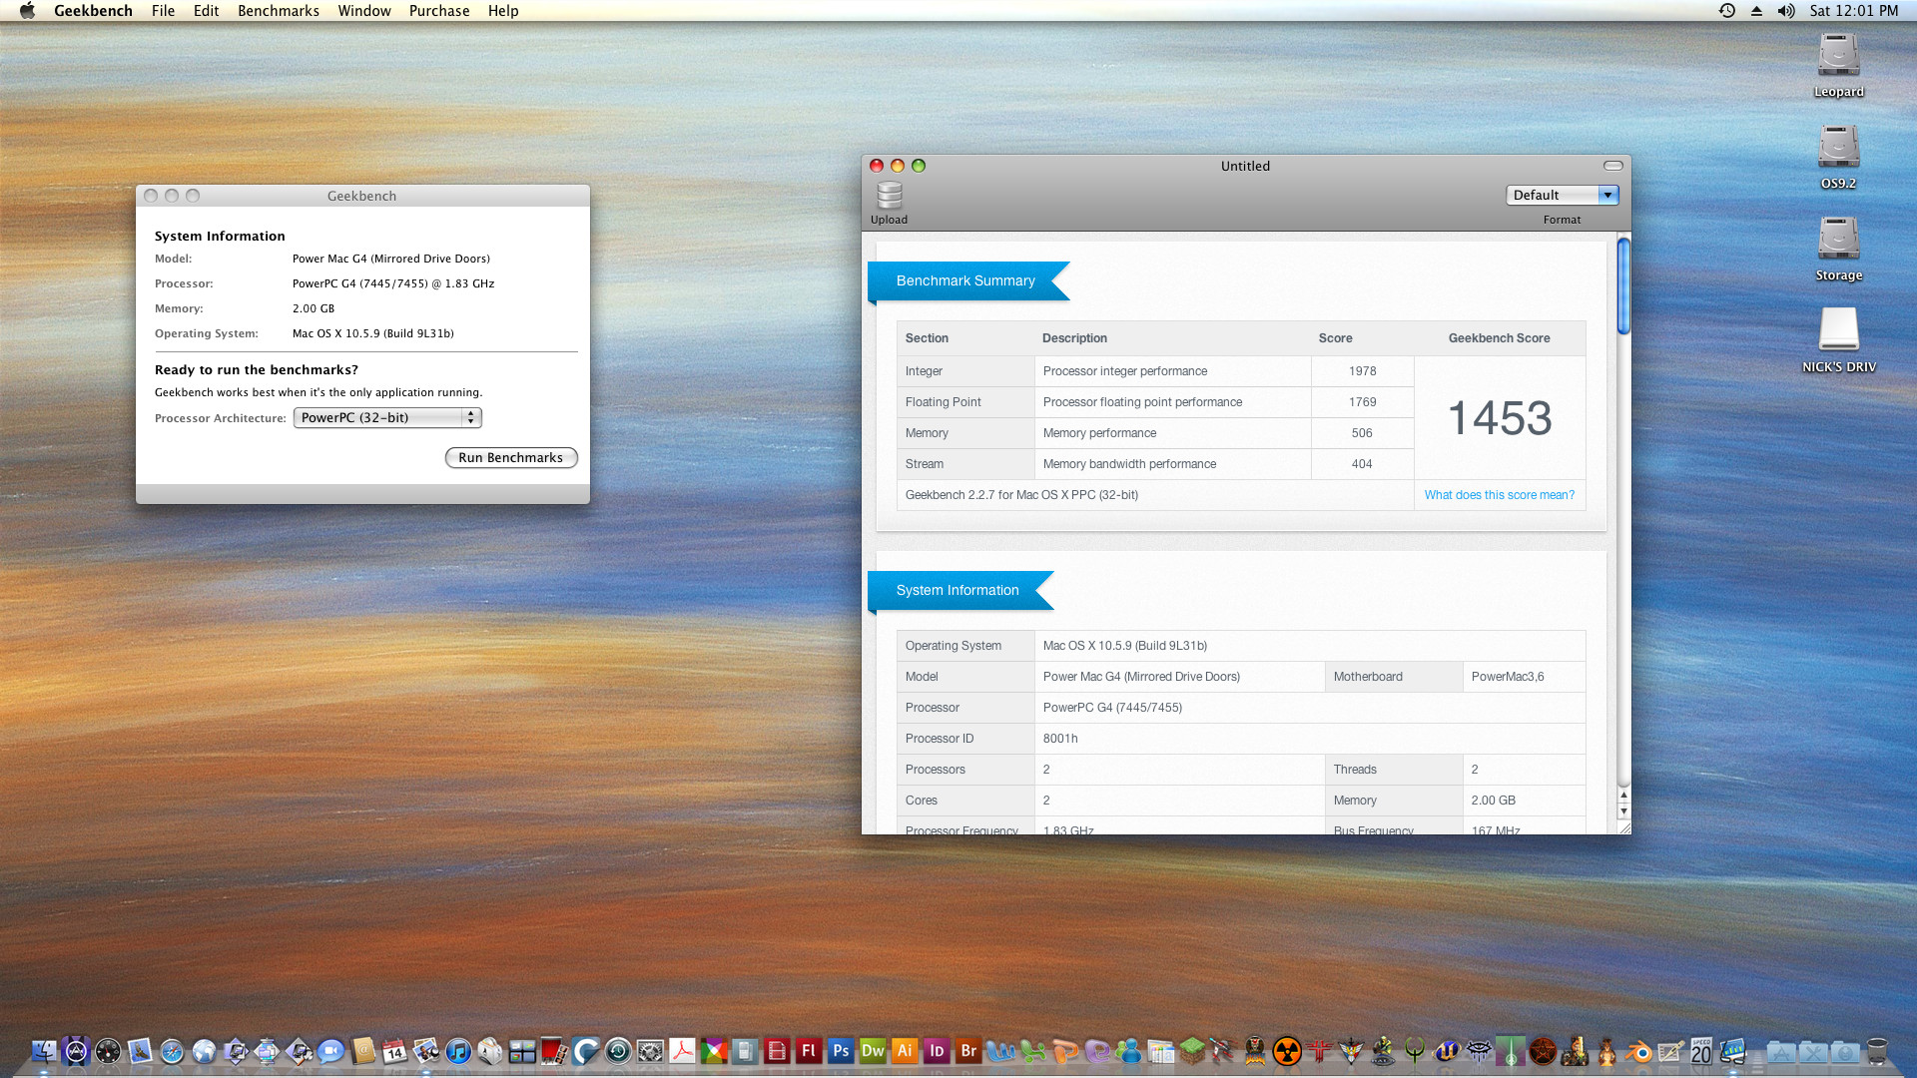Click the volume icon in menu bar
This screenshot has width=1917, height=1078.
point(1786,11)
